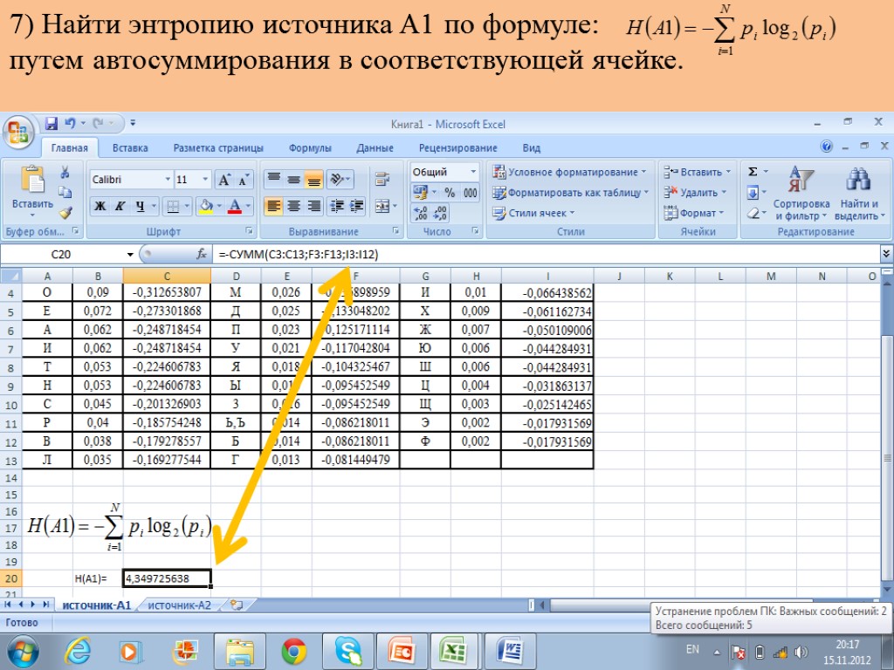This screenshot has width=894, height=670.
Task: Switch to the Формулы ribbon tab
Action: coord(310,148)
